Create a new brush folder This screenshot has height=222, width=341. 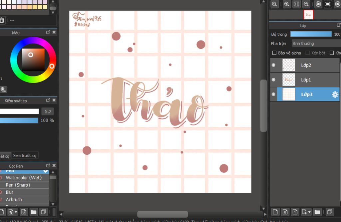[x=34, y=212]
